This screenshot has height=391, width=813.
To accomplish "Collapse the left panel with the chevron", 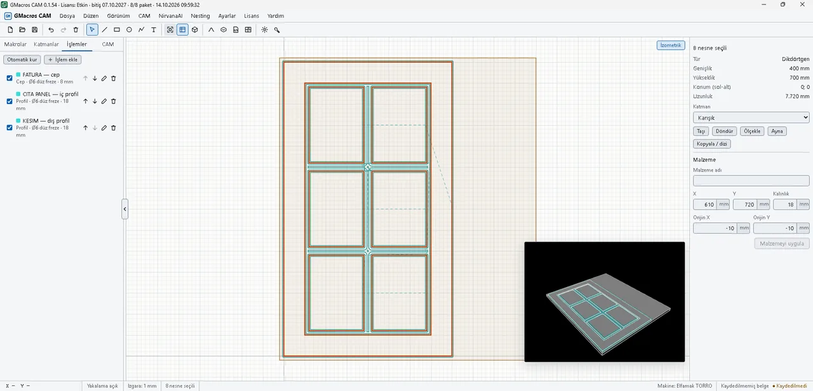I will 125,209.
